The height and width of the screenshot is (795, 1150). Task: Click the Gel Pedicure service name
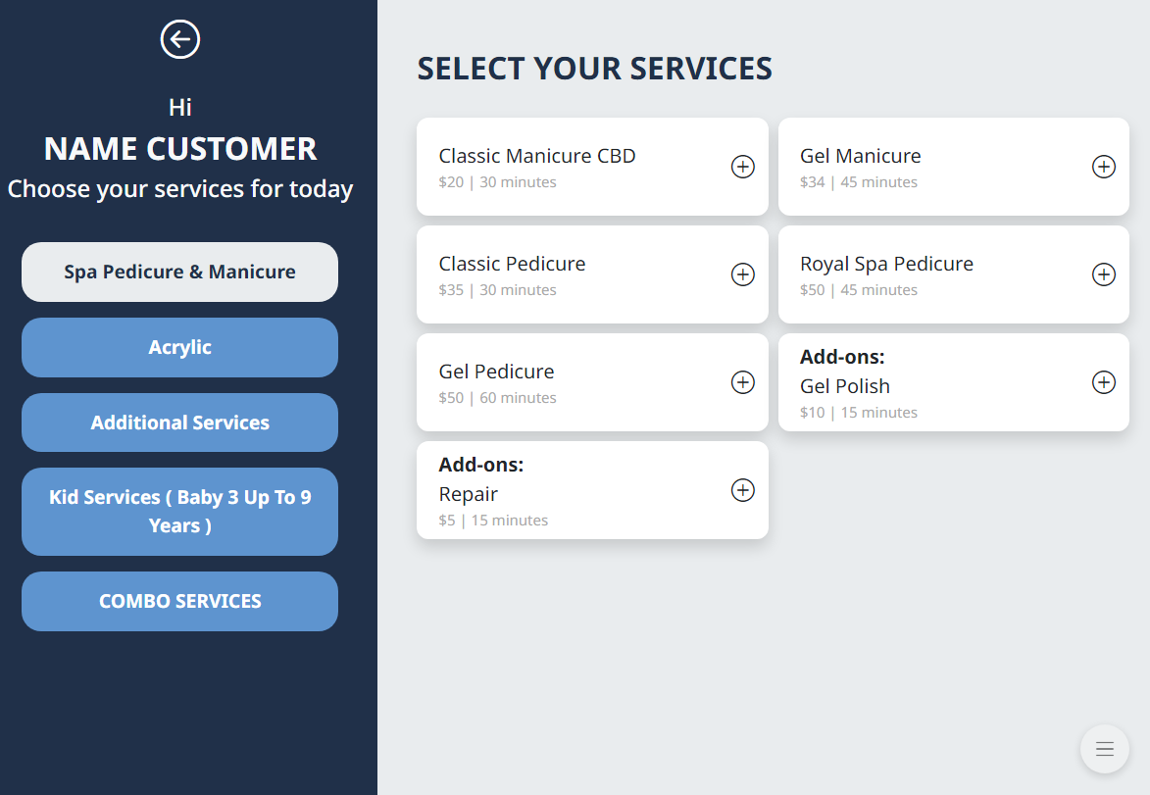coord(496,372)
